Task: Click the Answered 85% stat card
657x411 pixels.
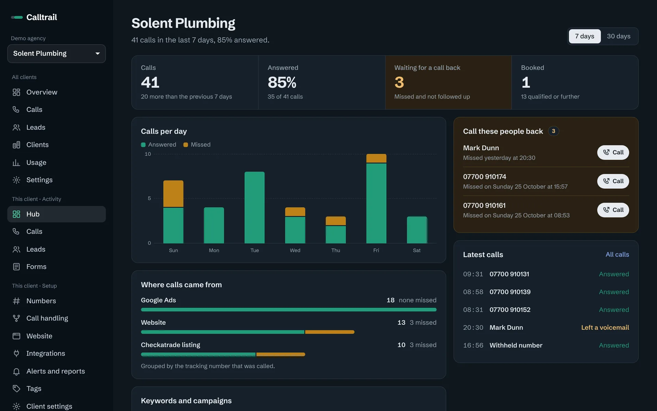Action: pyautogui.click(x=322, y=83)
